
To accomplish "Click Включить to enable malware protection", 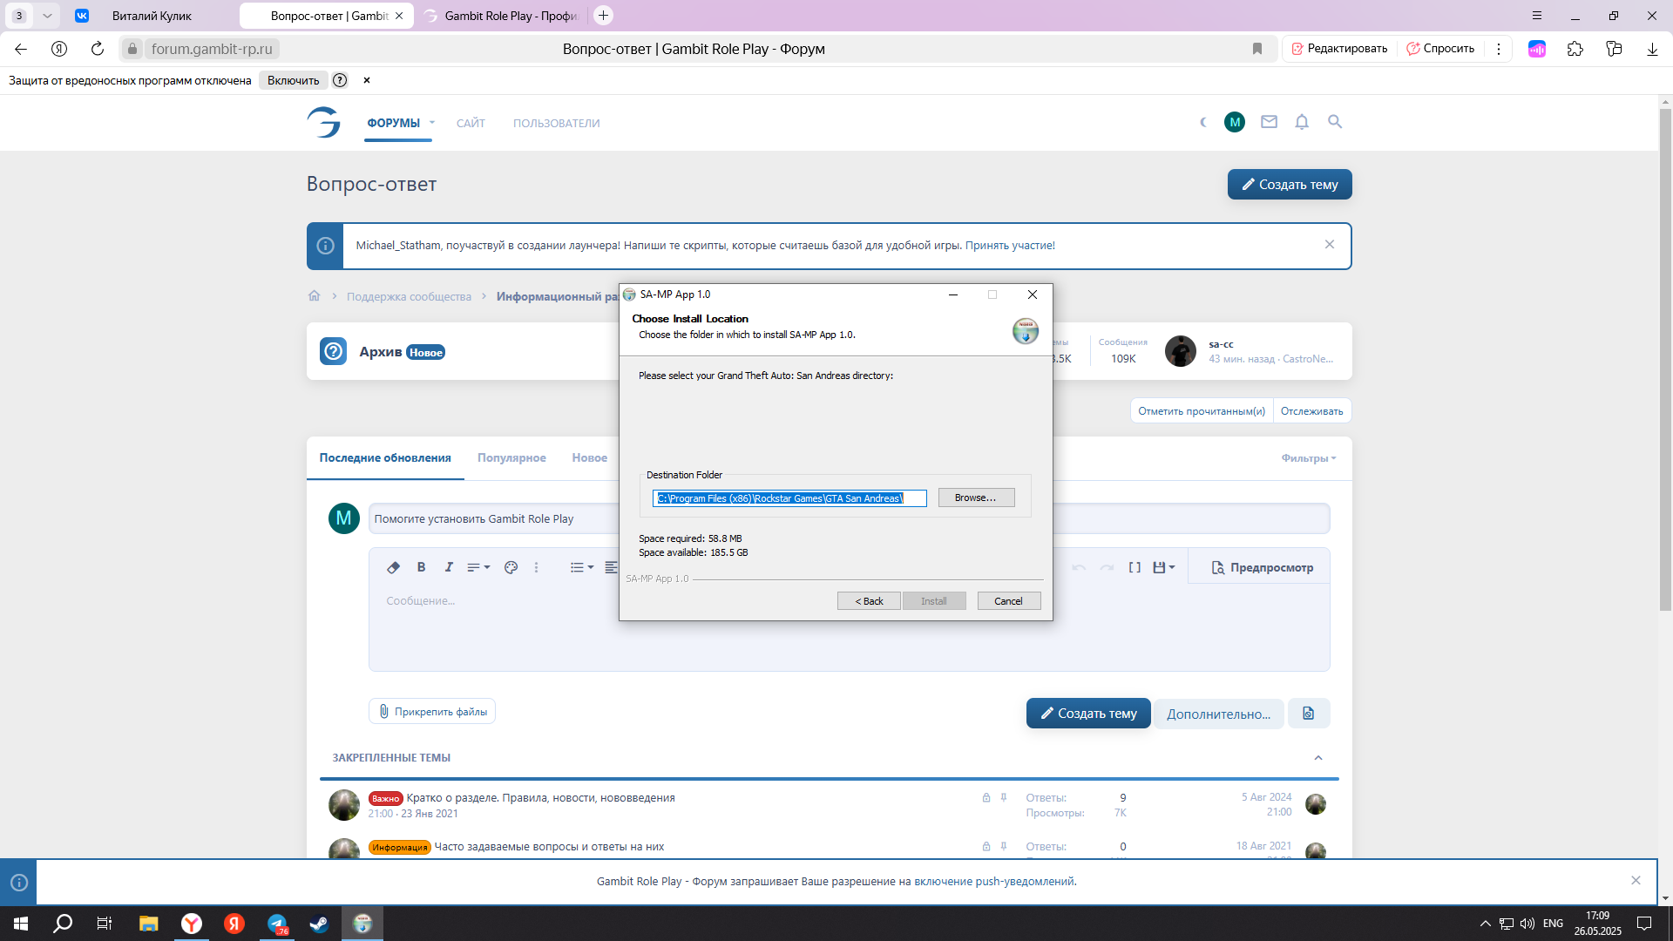I will [293, 80].
